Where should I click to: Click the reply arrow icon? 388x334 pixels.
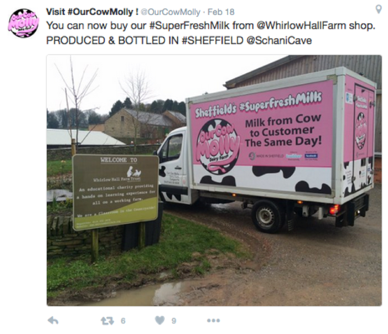pos(53,321)
